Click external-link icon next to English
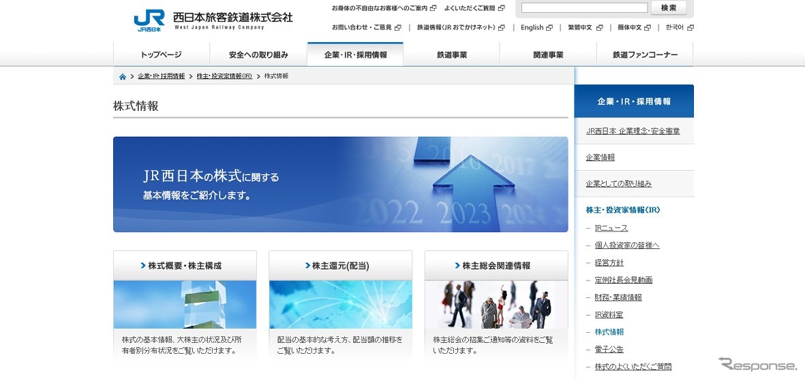The image size is (805, 379). click(549, 28)
